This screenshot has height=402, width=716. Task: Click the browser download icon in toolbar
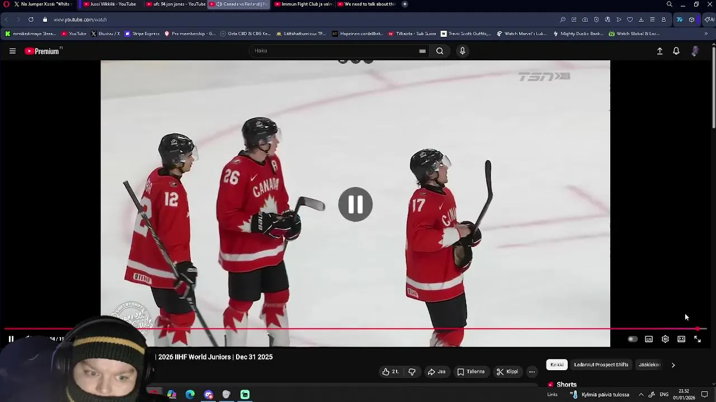tap(641, 20)
